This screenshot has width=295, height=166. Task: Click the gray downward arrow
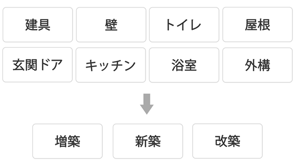pyautogui.click(x=147, y=104)
